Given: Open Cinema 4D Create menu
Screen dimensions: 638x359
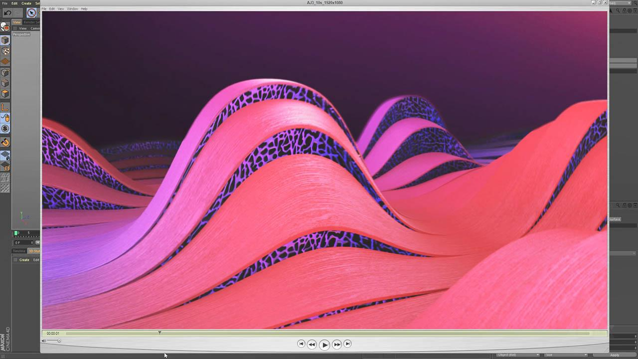Looking at the screenshot, I should pyautogui.click(x=26, y=3).
